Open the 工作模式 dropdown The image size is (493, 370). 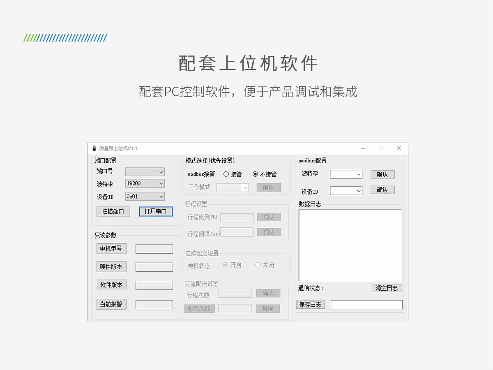(233, 187)
